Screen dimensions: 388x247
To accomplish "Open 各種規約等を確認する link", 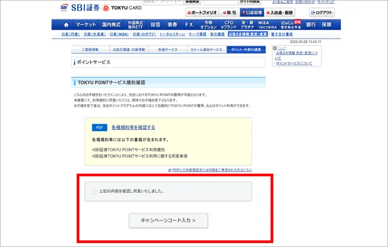I will 133,127.
